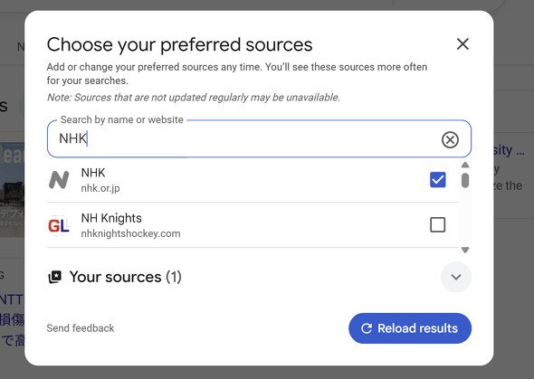The image size is (534, 379).
Task: Click the Your sources star icon
Action: [x=55, y=277]
